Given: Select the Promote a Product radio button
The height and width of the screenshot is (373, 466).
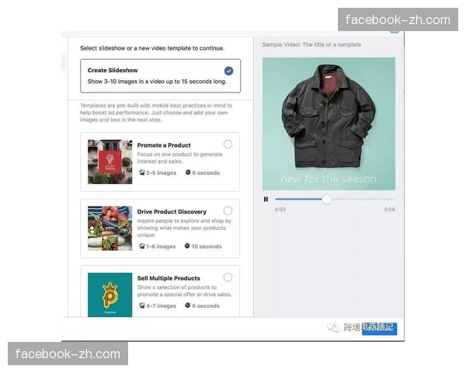Looking at the screenshot, I should (228, 145).
